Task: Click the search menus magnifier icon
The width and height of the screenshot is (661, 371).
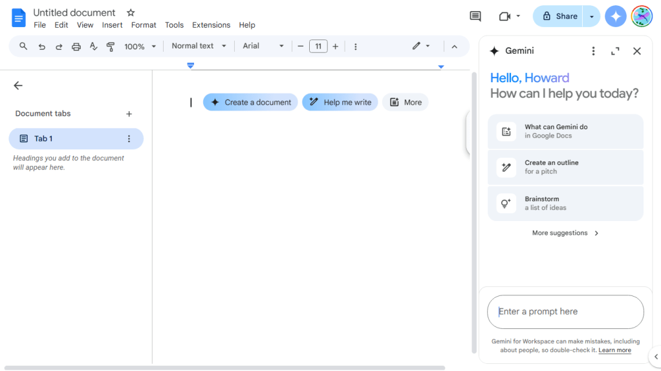Action: click(x=23, y=47)
